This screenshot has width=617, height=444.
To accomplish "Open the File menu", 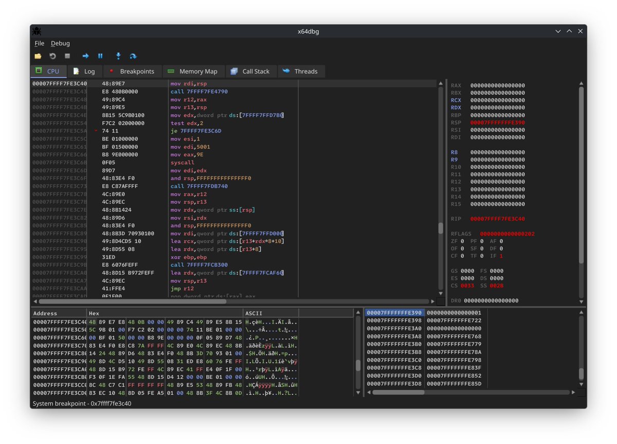I will coord(39,43).
